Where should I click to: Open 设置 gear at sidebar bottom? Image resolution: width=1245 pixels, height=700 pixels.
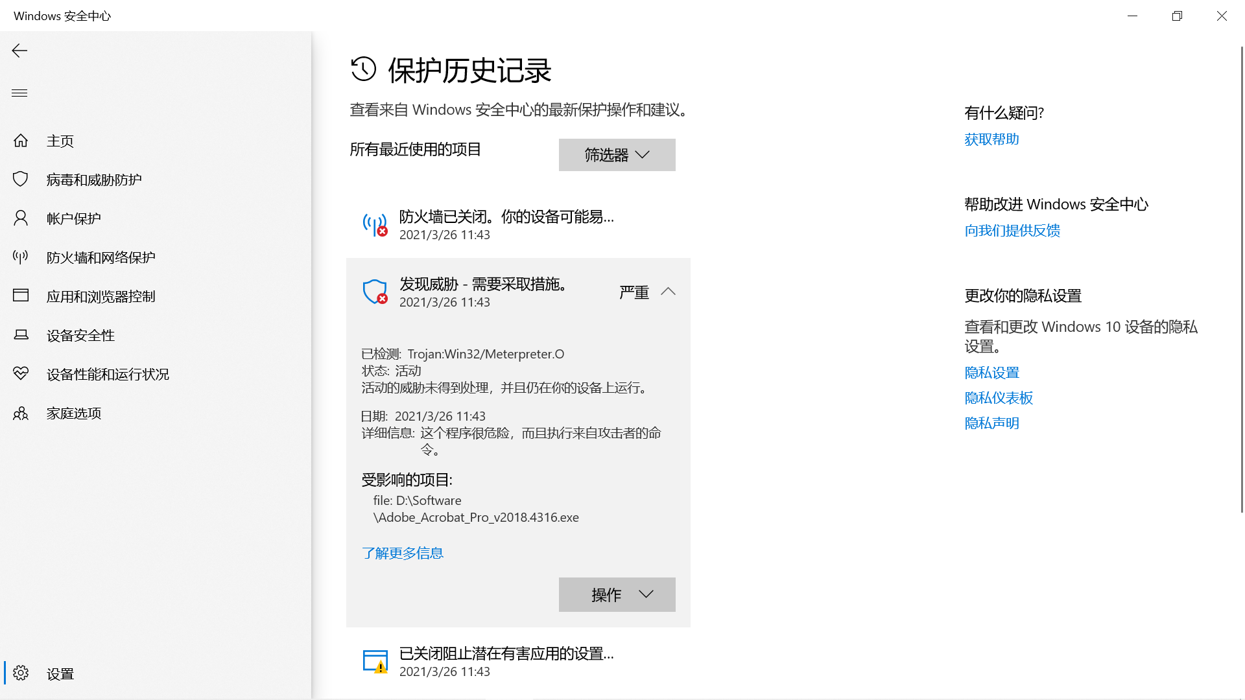coord(21,673)
